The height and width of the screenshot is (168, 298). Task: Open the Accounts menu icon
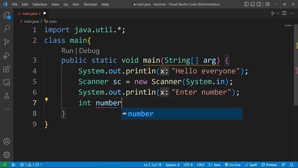coord(7,141)
